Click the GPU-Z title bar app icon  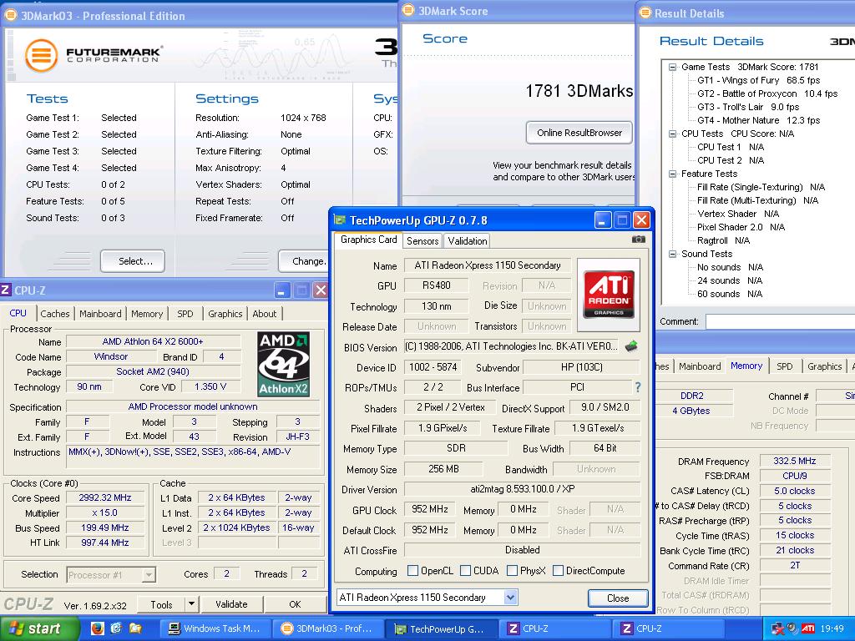[x=340, y=220]
